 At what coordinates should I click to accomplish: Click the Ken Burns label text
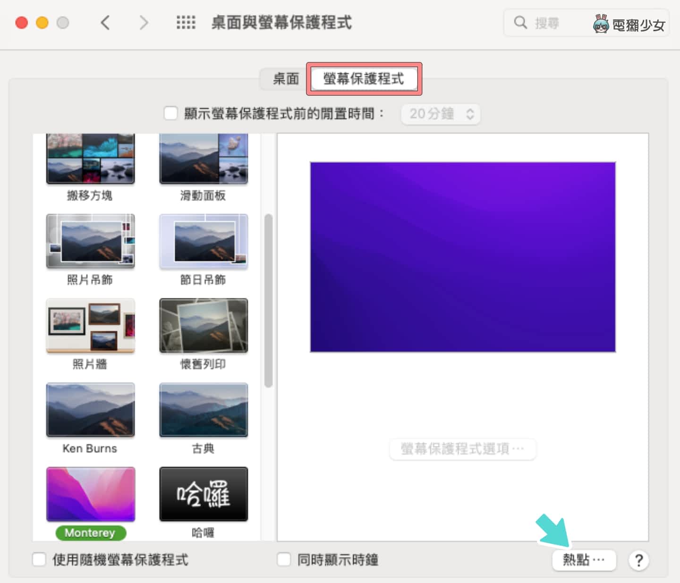[x=90, y=448]
